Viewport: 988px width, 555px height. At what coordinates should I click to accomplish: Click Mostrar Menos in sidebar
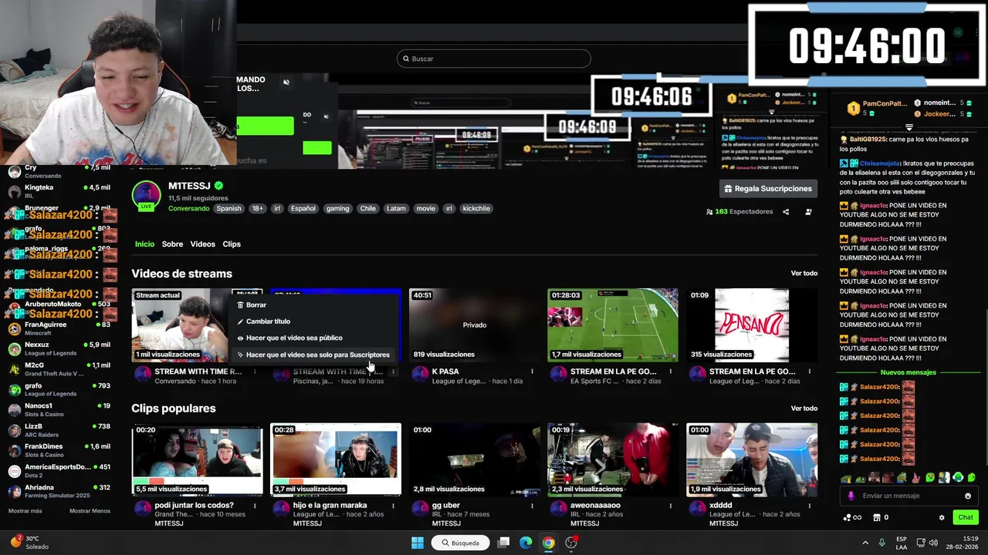tap(90, 511)
